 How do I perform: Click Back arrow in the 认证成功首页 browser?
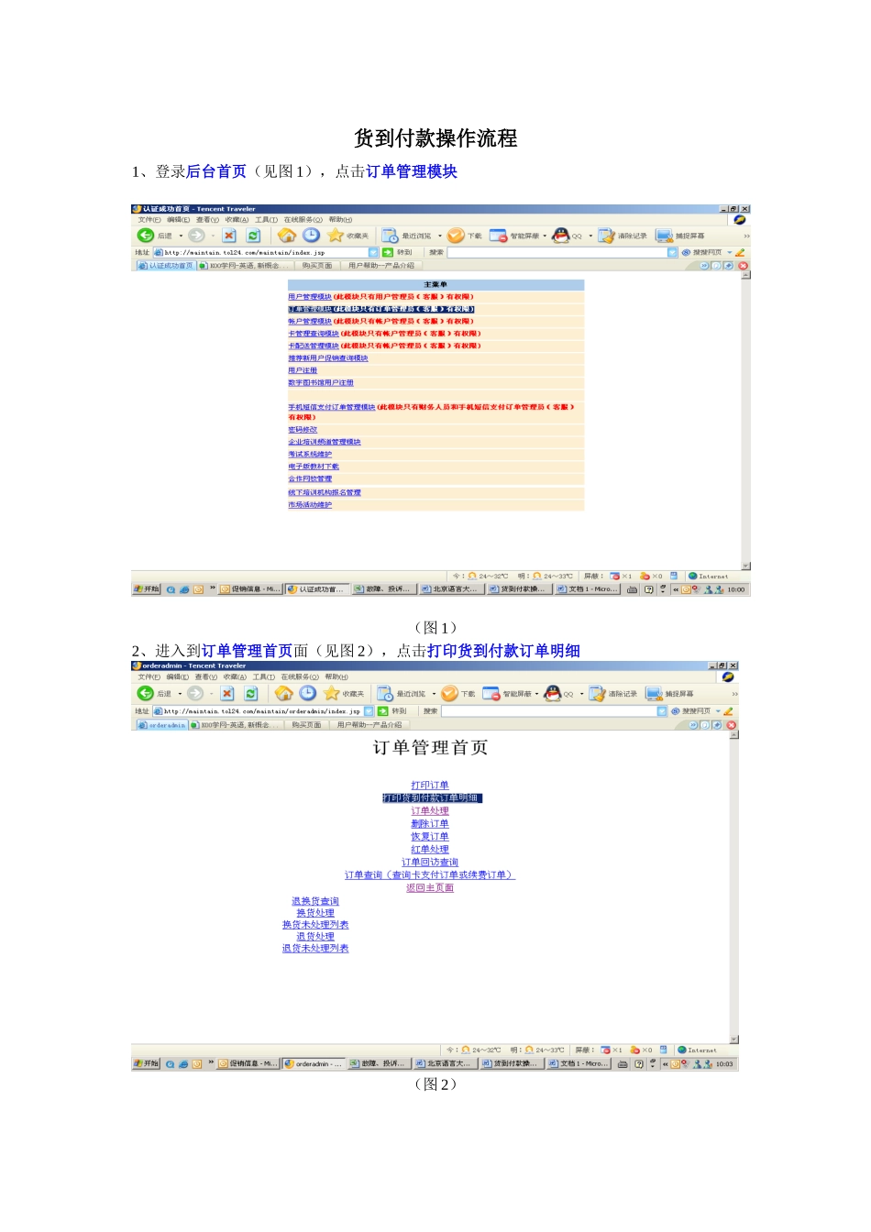click(145, 236)
